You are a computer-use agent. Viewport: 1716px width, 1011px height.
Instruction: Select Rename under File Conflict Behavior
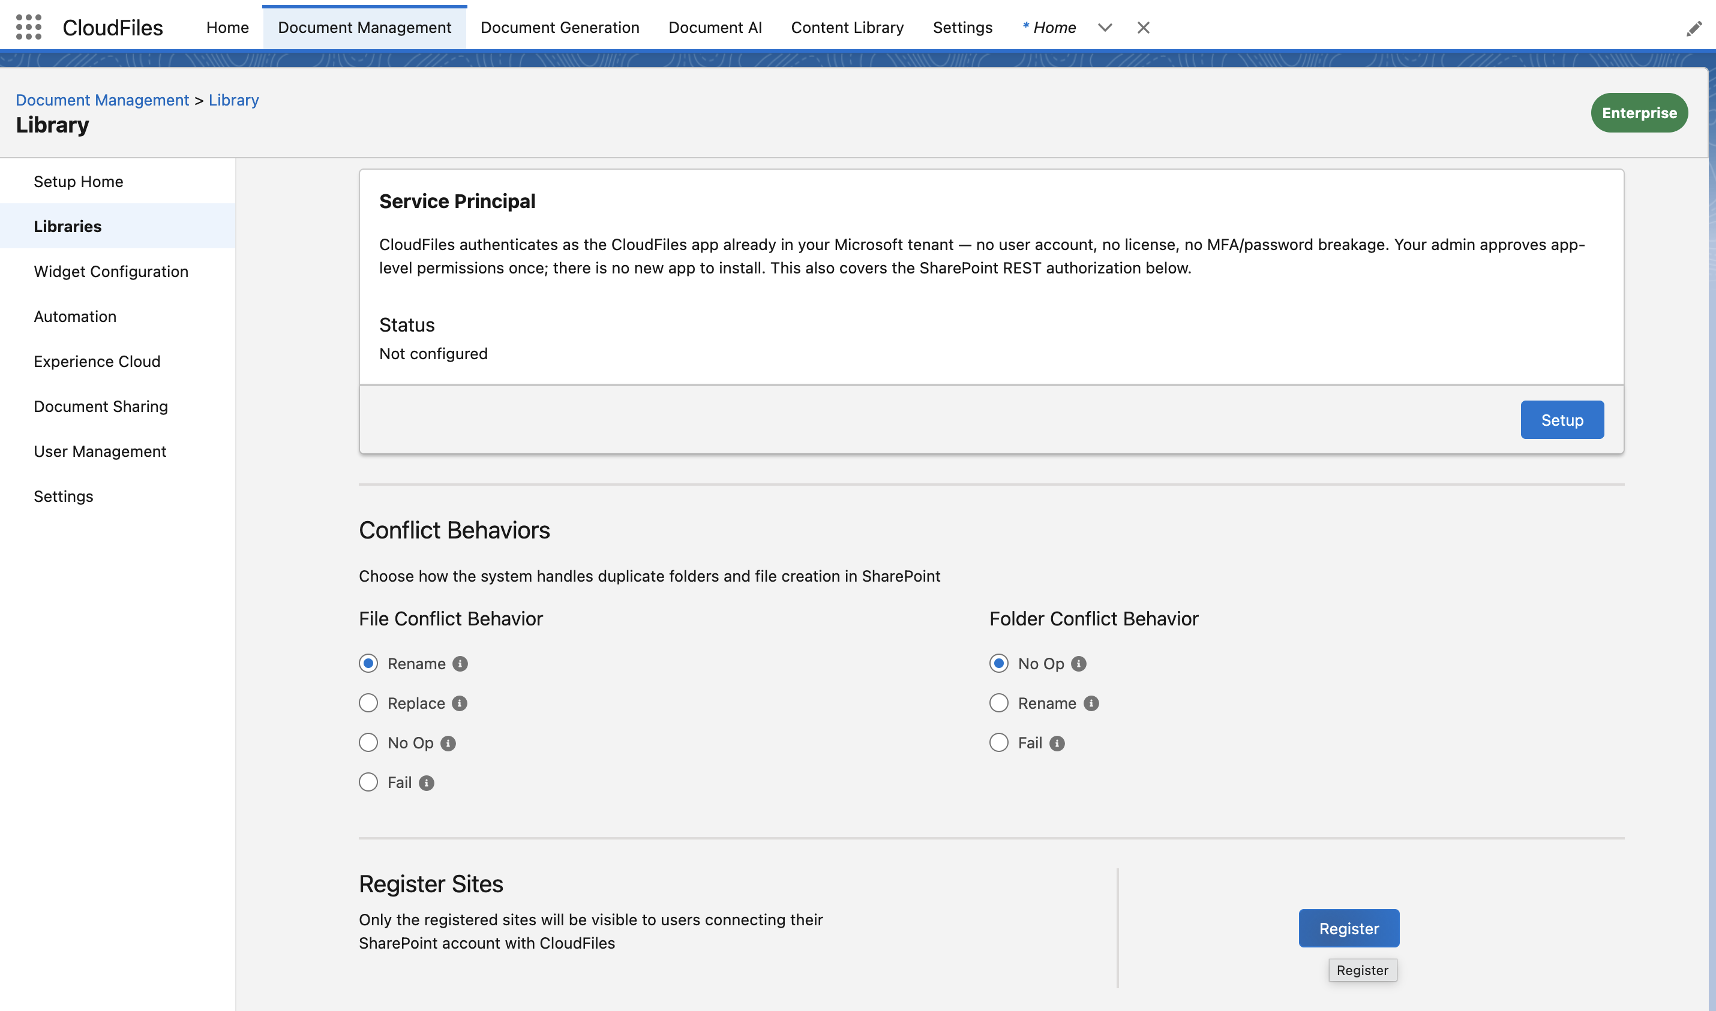(x=368, y=664)
